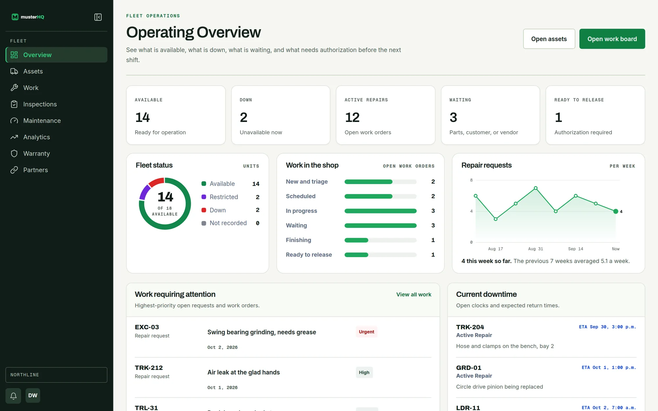Click the Overview grid icon
658x411 pixels.
[x=14, y=55]
